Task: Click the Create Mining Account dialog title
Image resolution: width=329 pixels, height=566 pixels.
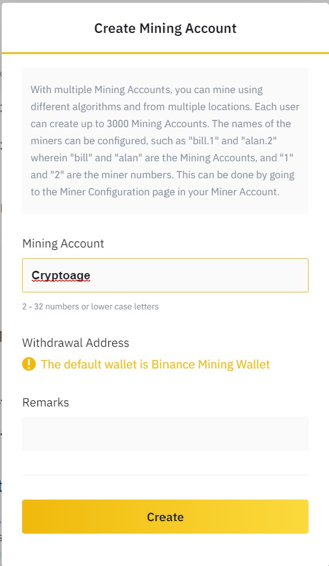Action: coord(165,28)
